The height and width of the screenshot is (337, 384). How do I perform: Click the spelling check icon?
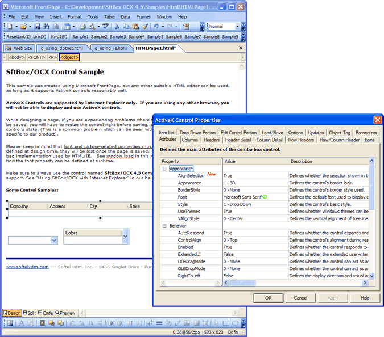click(x=105, y=27)
